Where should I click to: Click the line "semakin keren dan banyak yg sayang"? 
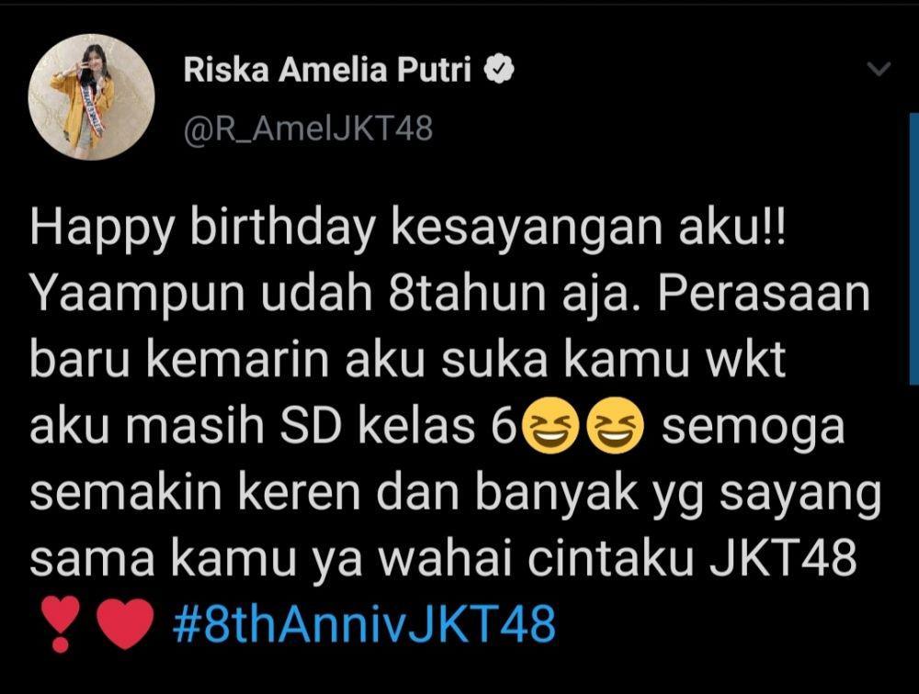click(x=456, y=495)
